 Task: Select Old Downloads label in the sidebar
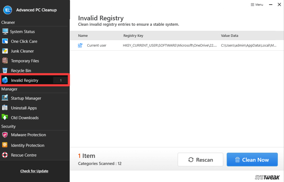25,118
